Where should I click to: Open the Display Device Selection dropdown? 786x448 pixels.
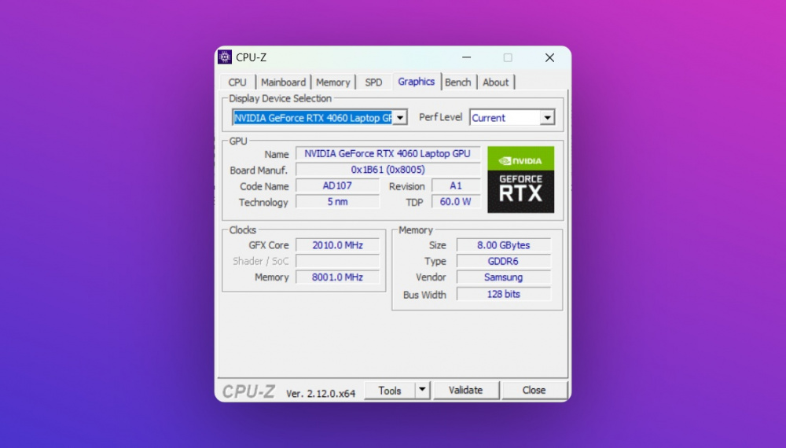tap(399, 118)
